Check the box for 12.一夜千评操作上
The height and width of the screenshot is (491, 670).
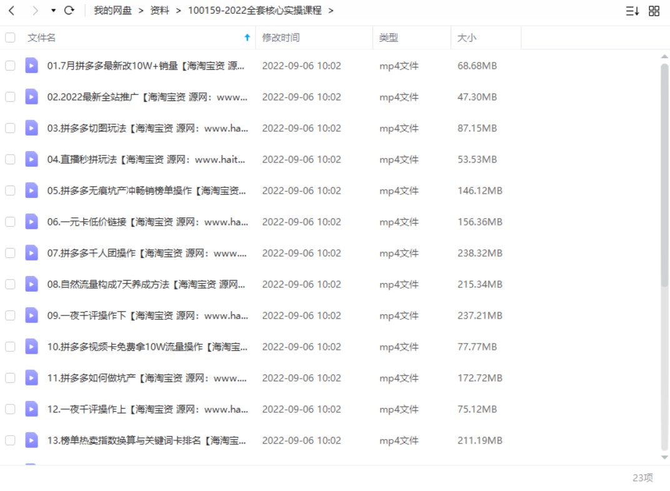click(10, 409)
